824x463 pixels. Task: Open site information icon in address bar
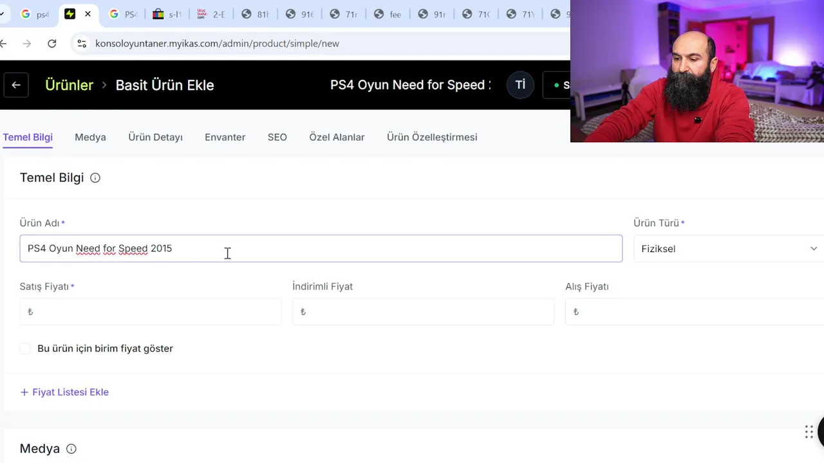(x=82, y=44)
